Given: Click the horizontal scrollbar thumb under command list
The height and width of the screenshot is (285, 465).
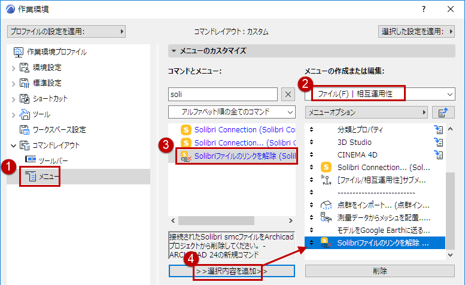Looking at the screenshot, I should tap(216, 221).
